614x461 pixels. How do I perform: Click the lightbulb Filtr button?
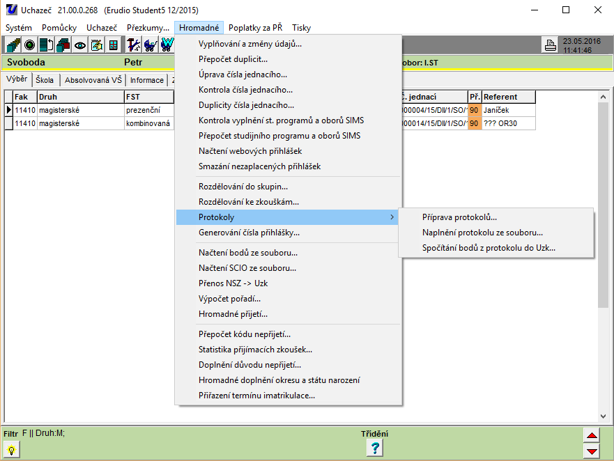pos(11,449)
